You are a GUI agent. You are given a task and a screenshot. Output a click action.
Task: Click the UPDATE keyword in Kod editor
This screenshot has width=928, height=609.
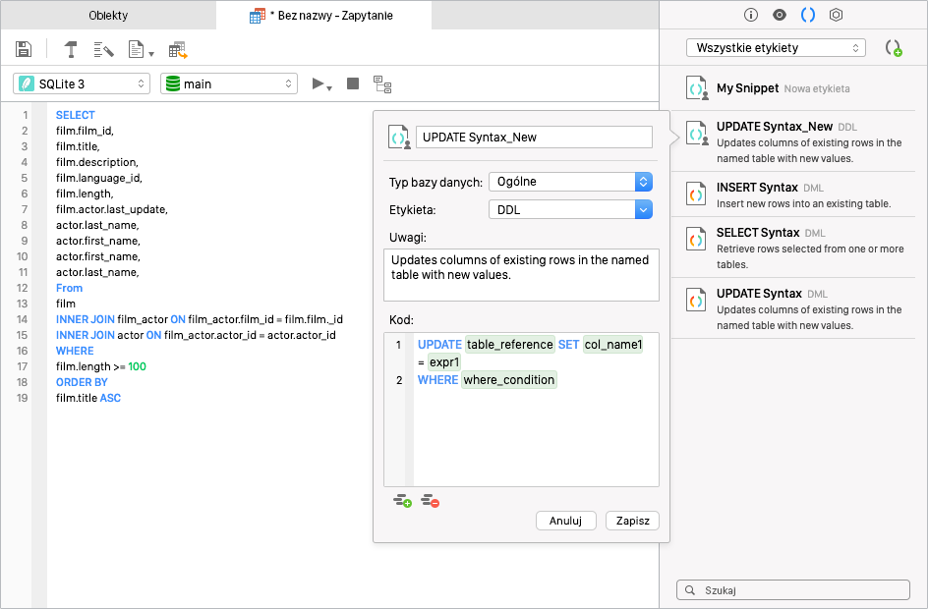tap(439, 345)
